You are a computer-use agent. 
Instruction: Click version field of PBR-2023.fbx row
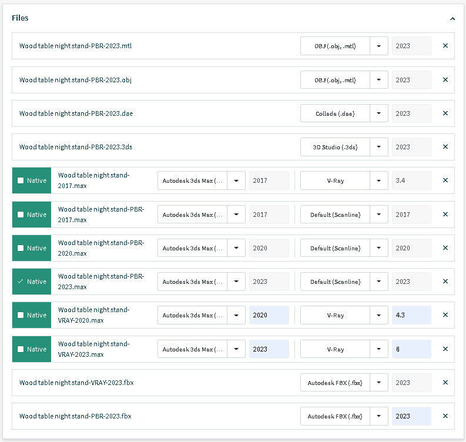coord(411,416)
